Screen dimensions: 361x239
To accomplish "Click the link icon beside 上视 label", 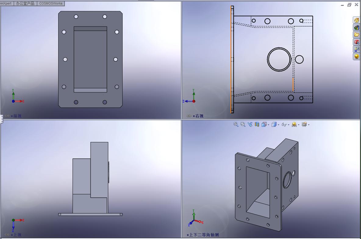I will [7, 235].
